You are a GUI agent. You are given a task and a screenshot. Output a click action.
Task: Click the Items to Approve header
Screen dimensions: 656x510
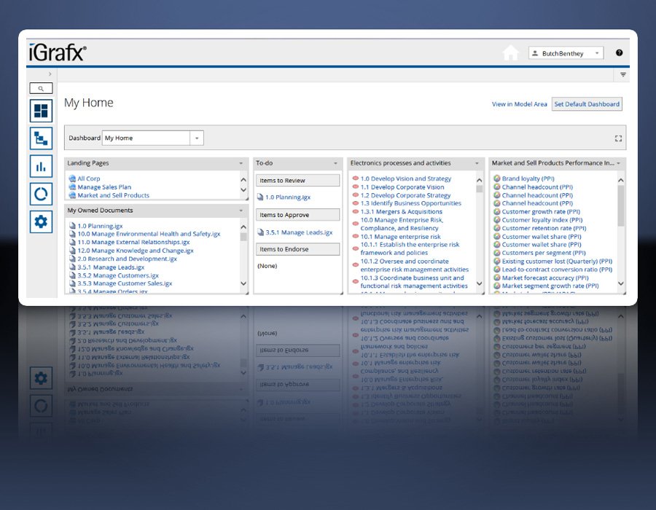click(x=297, y=215)
